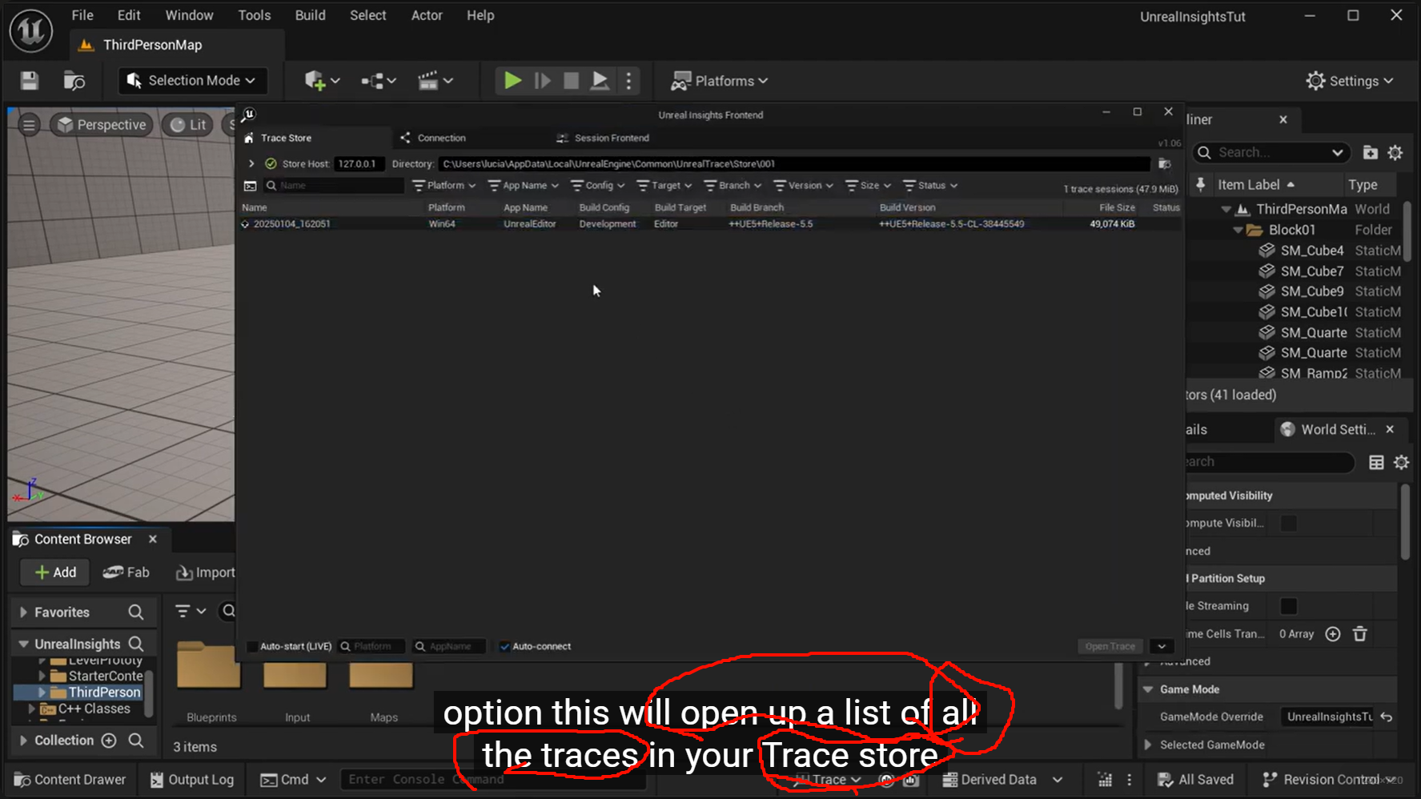Enable the Auto-start (LIVE) checkbox
1421x799 pixels.
[x=253, y=647]
